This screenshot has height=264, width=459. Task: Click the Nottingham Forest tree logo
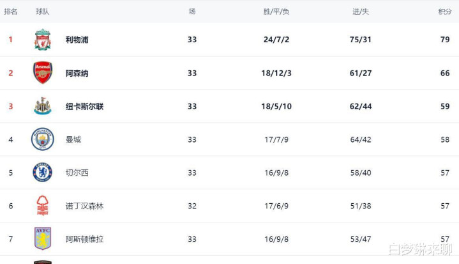[43, 205]
